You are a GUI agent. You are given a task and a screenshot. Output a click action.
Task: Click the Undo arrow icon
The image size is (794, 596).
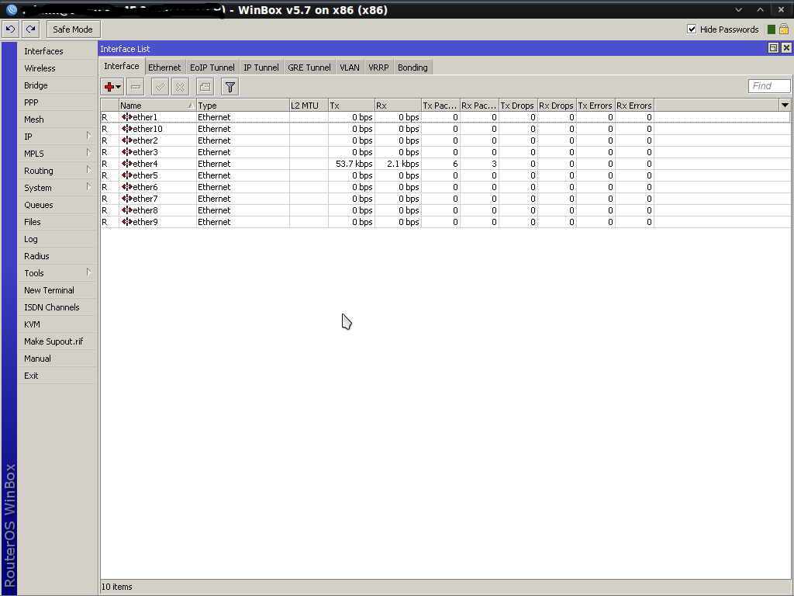9,29
